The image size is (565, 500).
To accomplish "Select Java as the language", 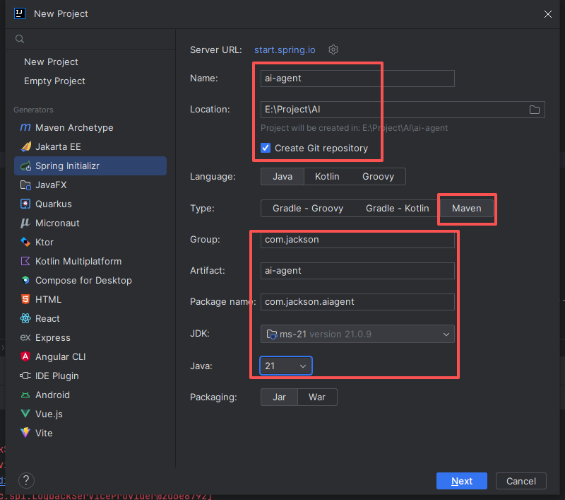I will click(282, 176).
